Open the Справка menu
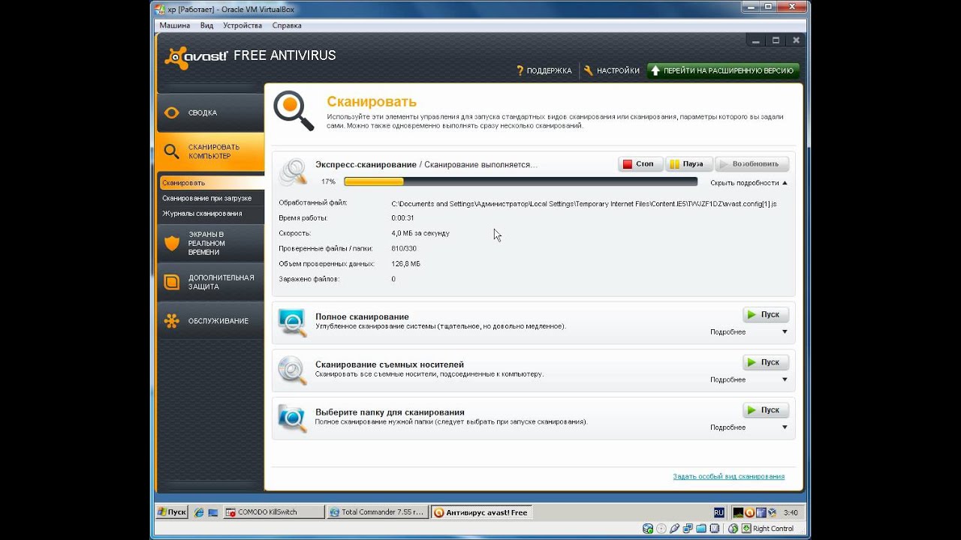Screen dimensions: 961x540 pyautogui.click(x=287, y=25)
